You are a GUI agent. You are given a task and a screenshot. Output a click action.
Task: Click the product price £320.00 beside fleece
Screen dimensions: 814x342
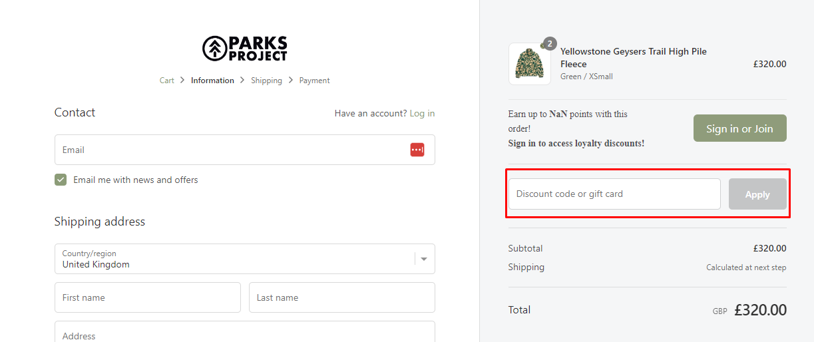tap(769, 65)
